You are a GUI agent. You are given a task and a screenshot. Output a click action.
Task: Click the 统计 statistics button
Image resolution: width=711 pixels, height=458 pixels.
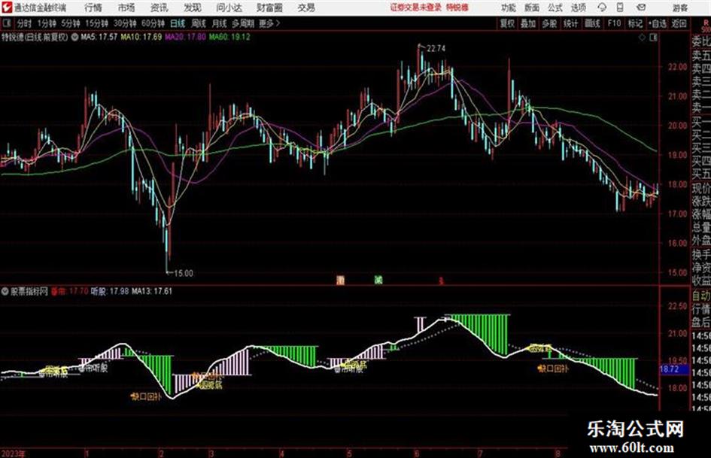click(x=571, y=23)
